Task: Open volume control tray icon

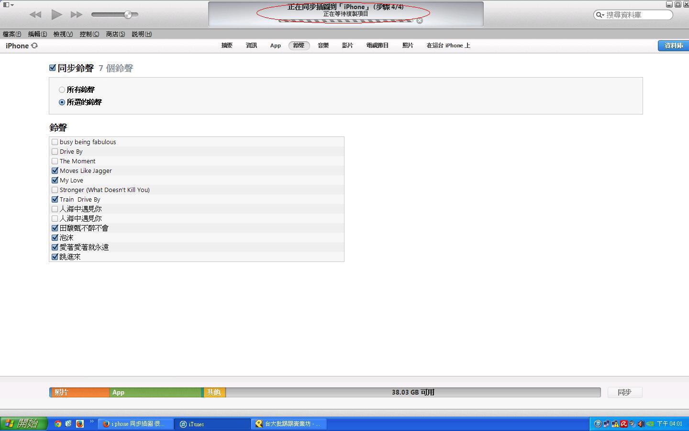Action: pos(641,424)
